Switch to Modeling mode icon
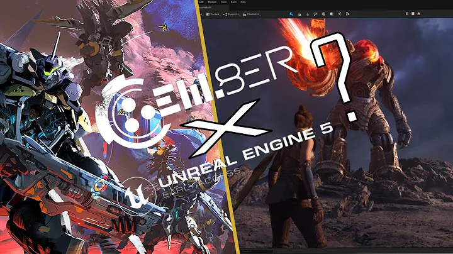 coord(323,14)
